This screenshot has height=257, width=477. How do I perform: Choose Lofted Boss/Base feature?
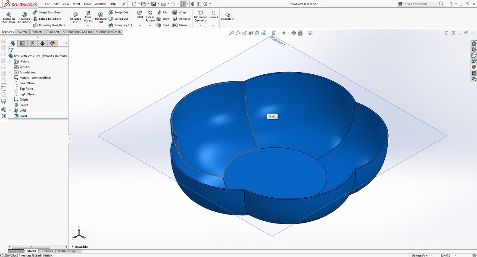click(47, 19)
